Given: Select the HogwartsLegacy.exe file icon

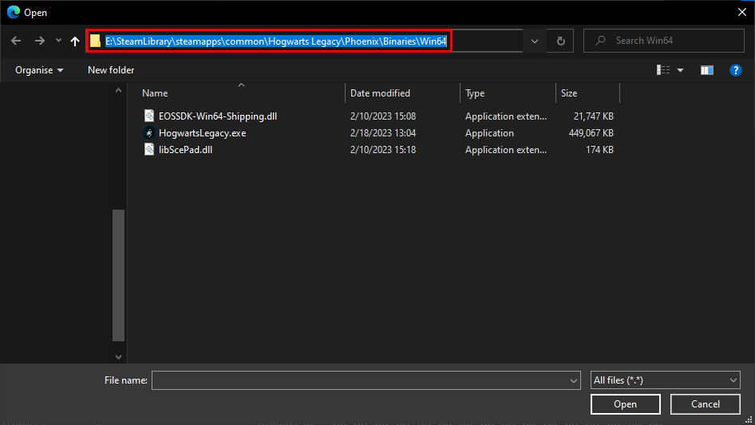Looking at the screenshot, I should 148,133.
